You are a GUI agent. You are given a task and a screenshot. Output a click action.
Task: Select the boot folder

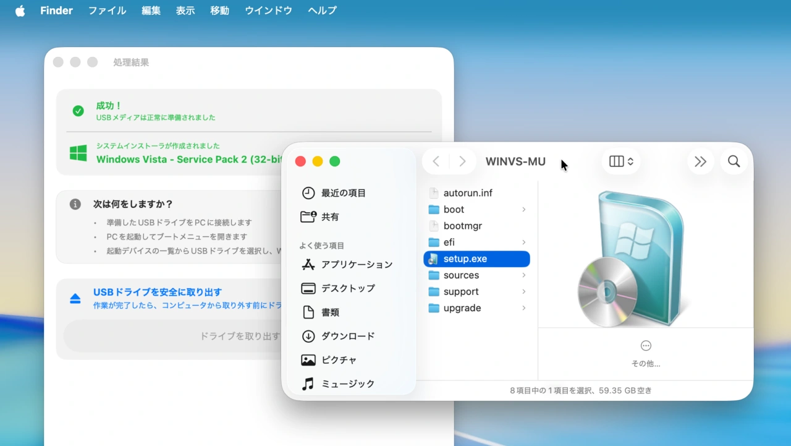476,210
